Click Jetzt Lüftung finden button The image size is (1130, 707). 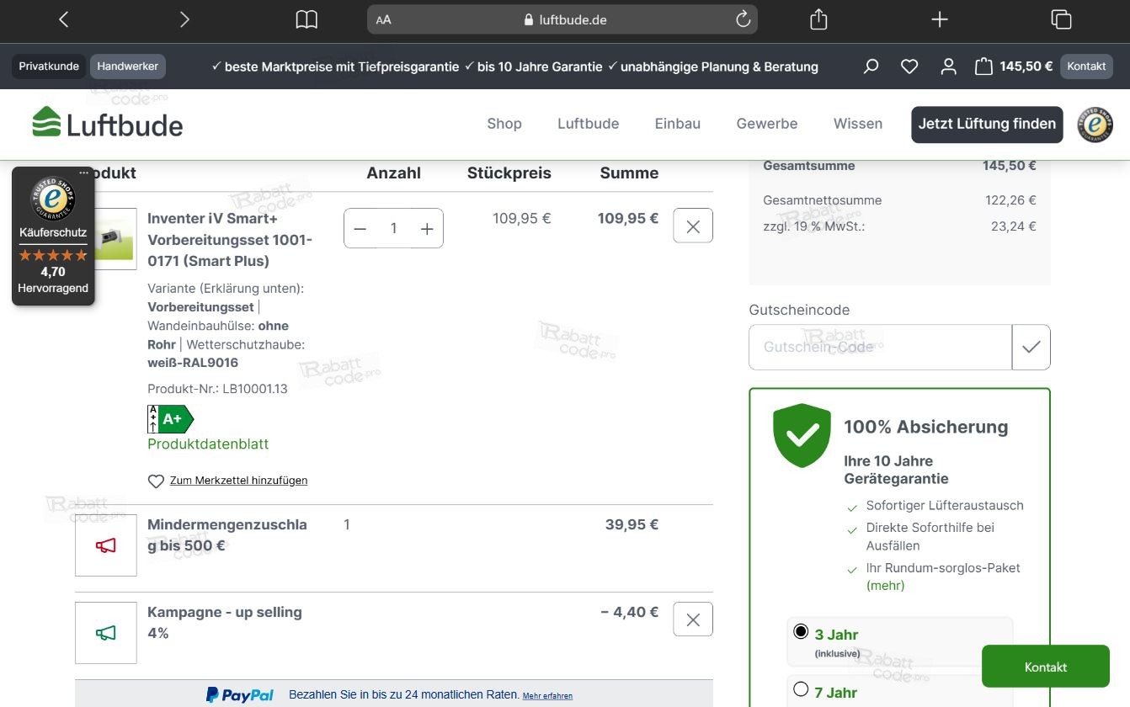coord(987,124)
